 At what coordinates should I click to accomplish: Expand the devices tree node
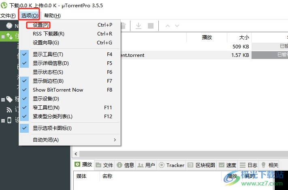tap(3, 121)
